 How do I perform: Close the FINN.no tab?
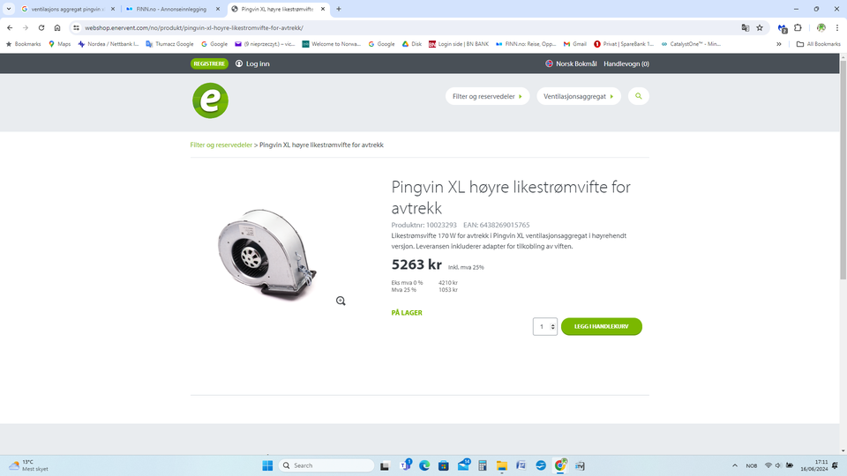pos(218,9)
